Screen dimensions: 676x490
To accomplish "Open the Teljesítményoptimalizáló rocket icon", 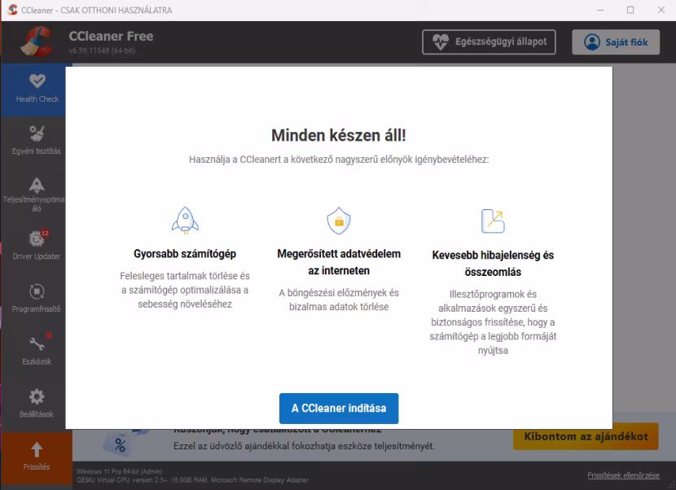I will [x=37, y=186].
